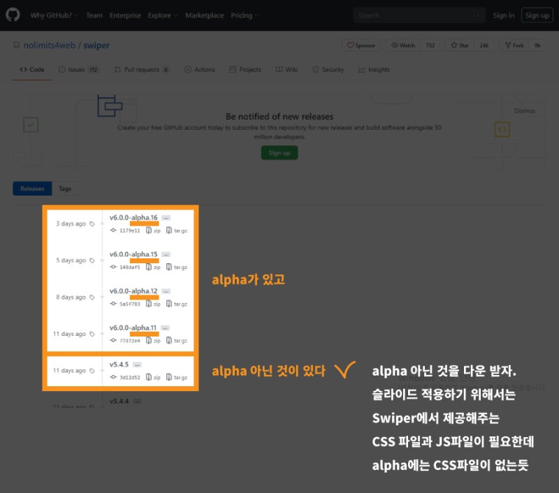Expand the ellipsis menu on v6.0.0-alpha.16
Image resolution: width=559 pixels, height=493 pixels.
pos(166,218)
